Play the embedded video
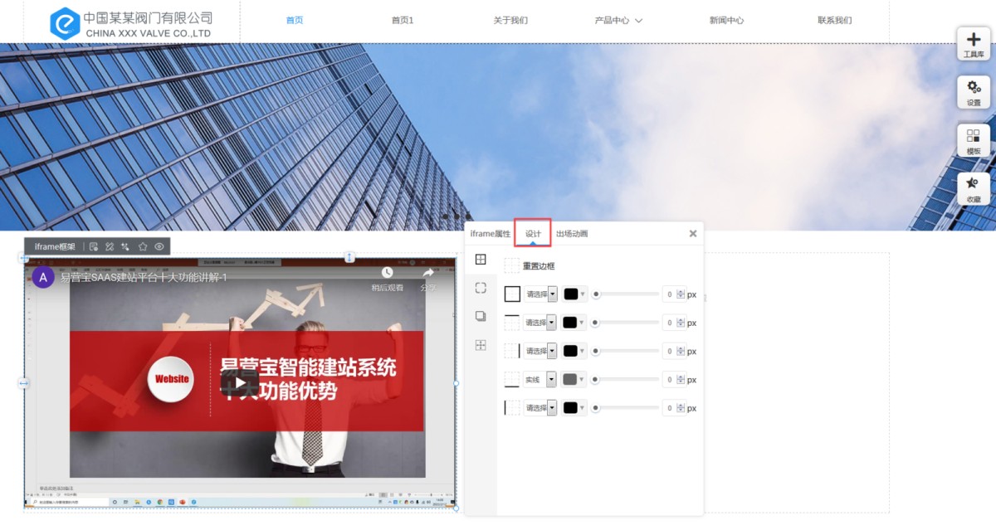996x530 pixels. (239, 382)
